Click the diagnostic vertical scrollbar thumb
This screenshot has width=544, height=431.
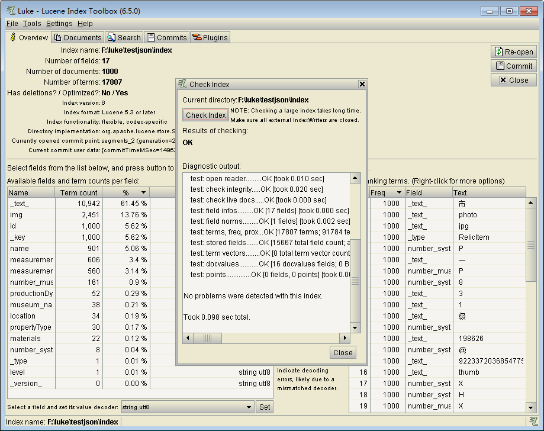[x=355, y=281]
